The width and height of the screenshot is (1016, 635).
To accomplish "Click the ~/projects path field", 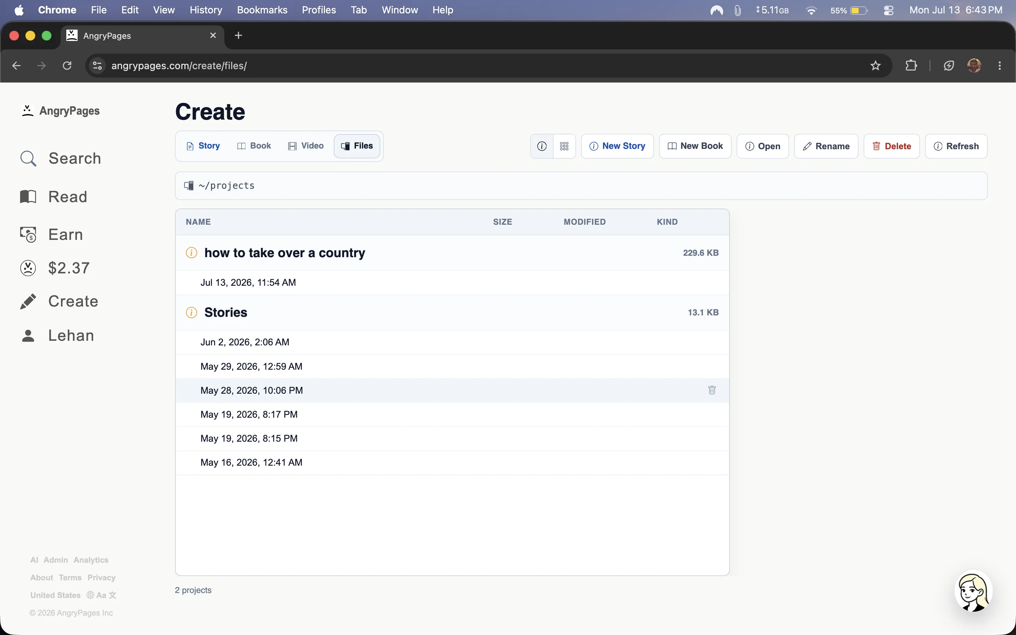I will (581, 186).
